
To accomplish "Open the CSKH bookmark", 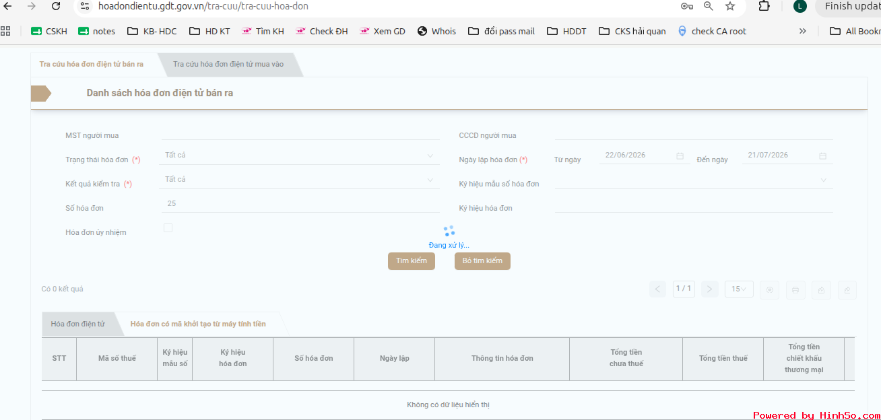I will coord(49,31).
